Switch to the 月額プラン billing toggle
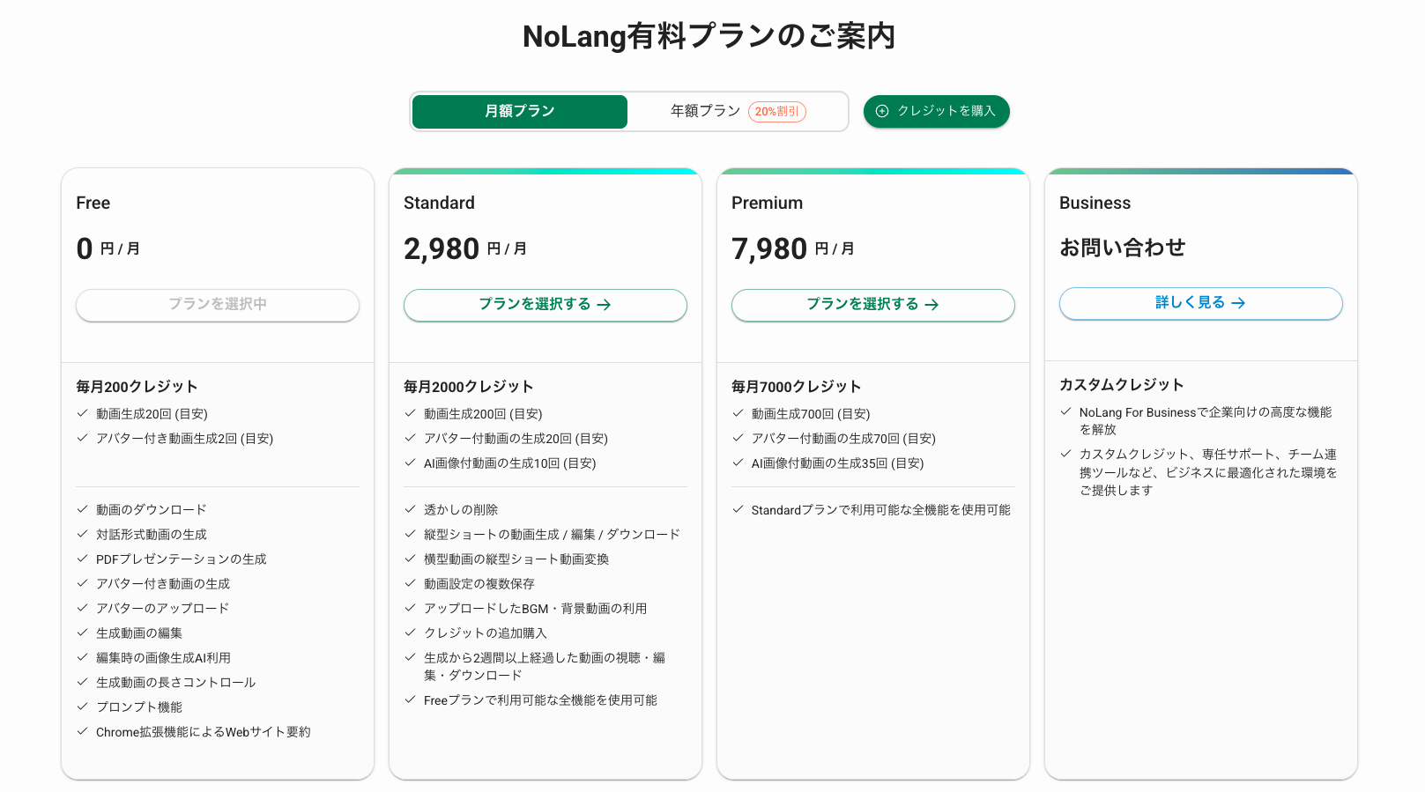 (520, 112)
